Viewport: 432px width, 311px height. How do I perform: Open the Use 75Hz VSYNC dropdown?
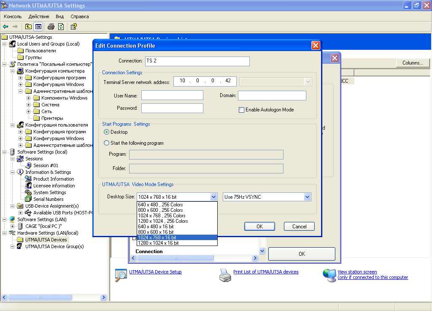point(308,197)
